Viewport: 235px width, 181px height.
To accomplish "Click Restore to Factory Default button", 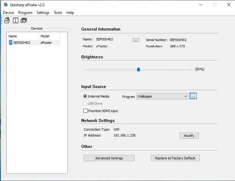I will click(175, 158).
